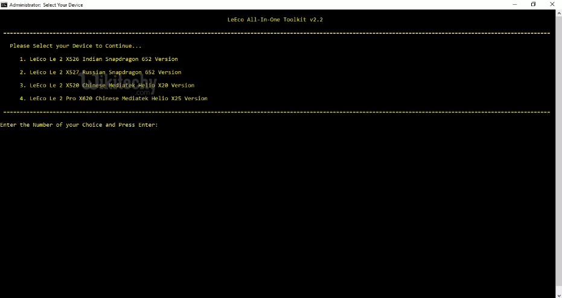Close the LeEco toolkit console window

(552, 4)
